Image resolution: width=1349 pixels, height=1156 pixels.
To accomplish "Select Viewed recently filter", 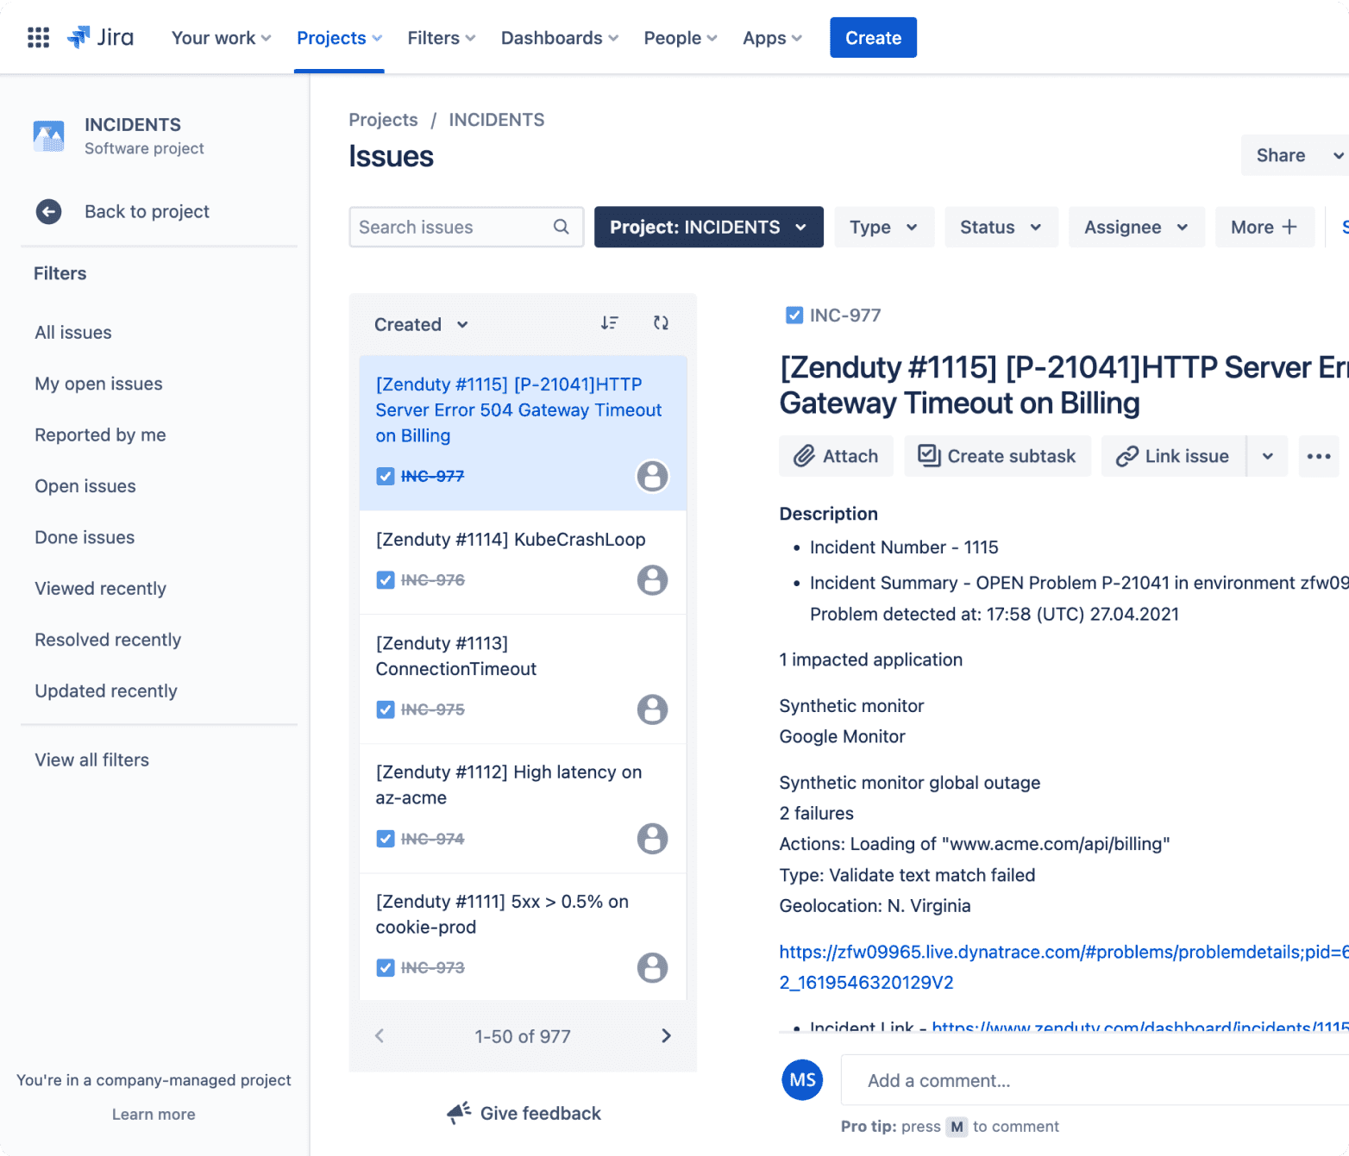I will pos(100,588).
